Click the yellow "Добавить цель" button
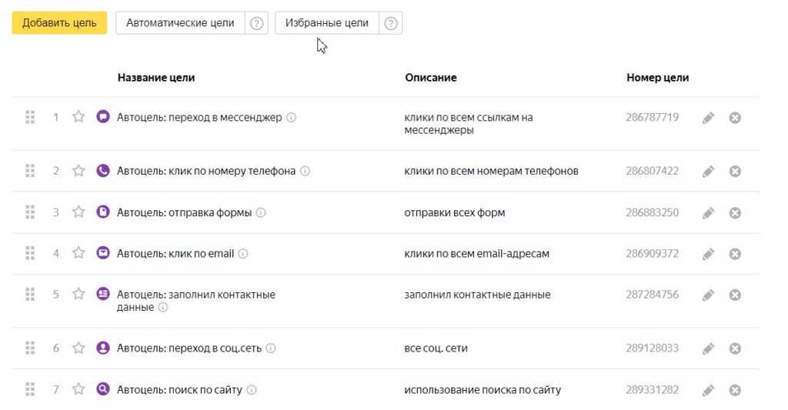Image resolution: width=788 pixels, height=410 pixels. (59, 23)
